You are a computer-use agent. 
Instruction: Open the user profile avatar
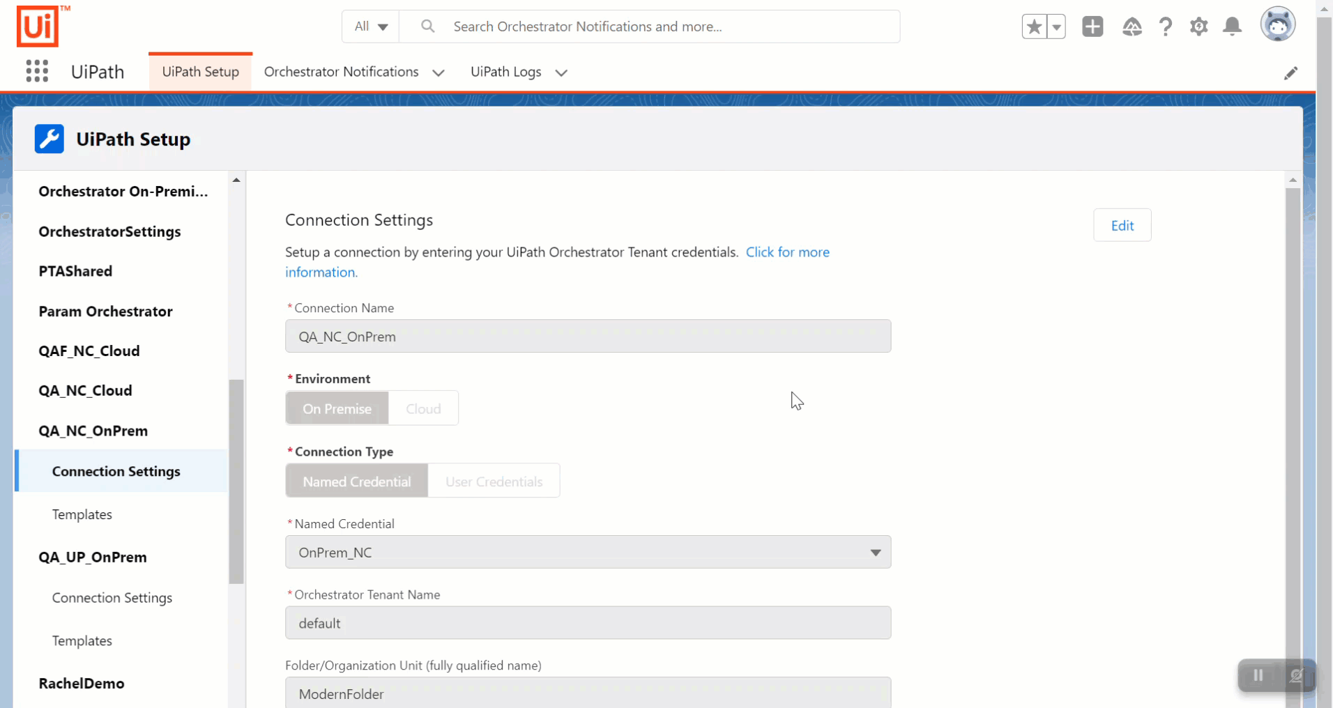coord(1277,25)
